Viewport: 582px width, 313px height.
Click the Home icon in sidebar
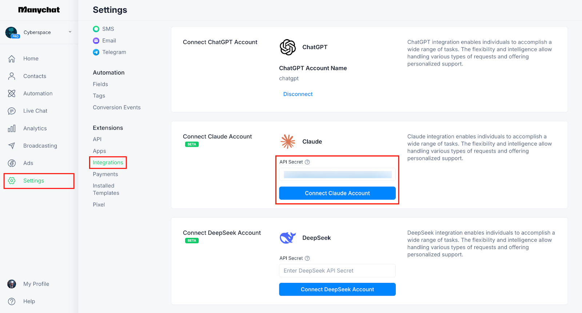click(12, 58)
